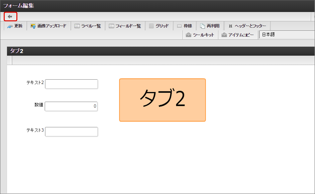Open the image upload (画像アップロード) tool
Viewport: 315px width, 194px height.
[x=49, y=26]
